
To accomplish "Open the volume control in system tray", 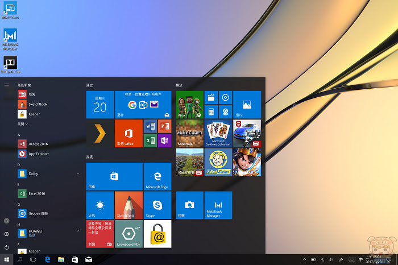I will point(331,259).
